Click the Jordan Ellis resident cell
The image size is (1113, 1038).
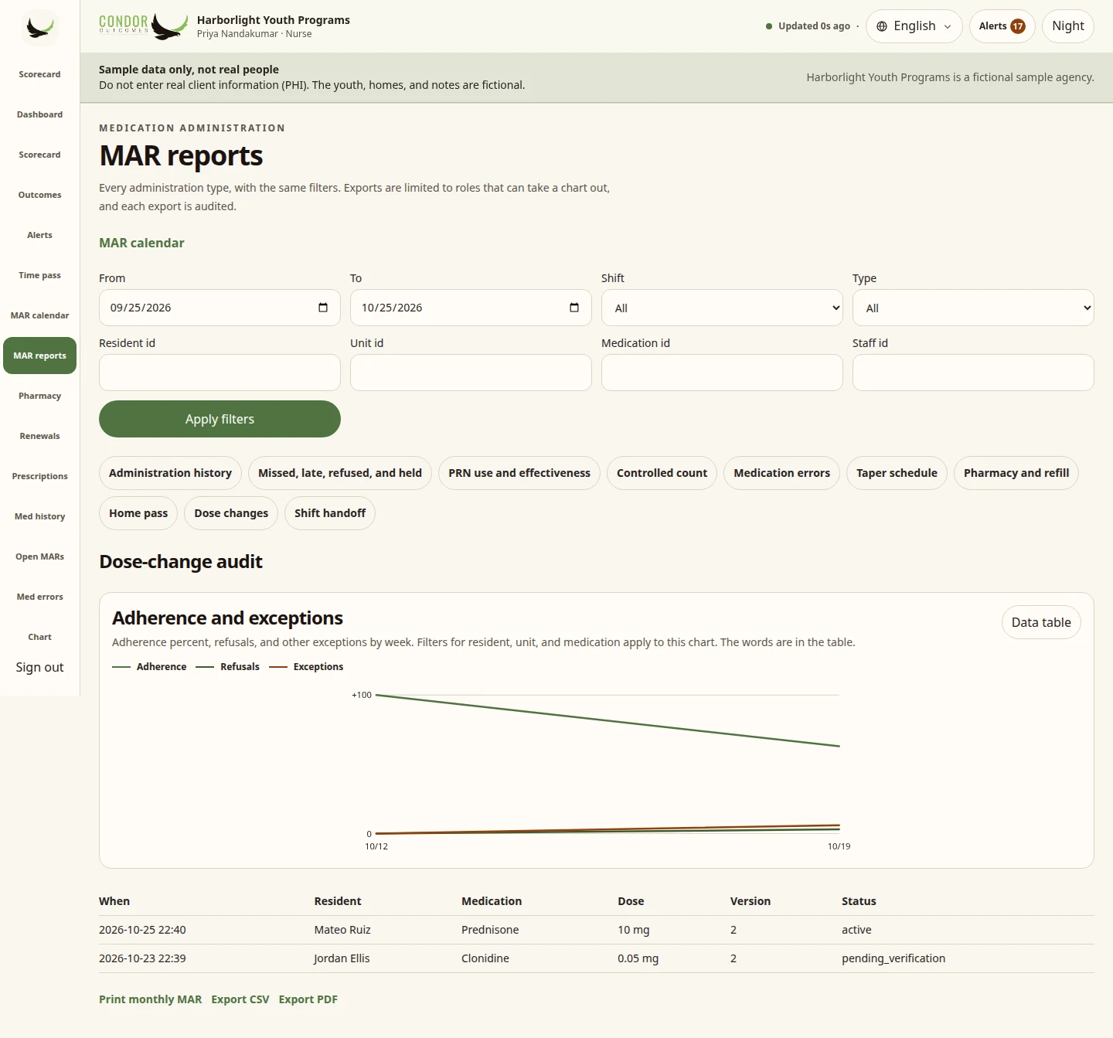[342, 958]
